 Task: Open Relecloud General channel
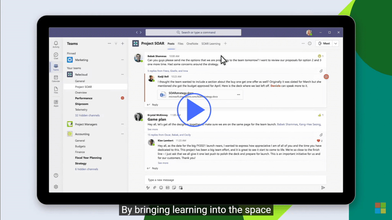(x=80, y=81)
